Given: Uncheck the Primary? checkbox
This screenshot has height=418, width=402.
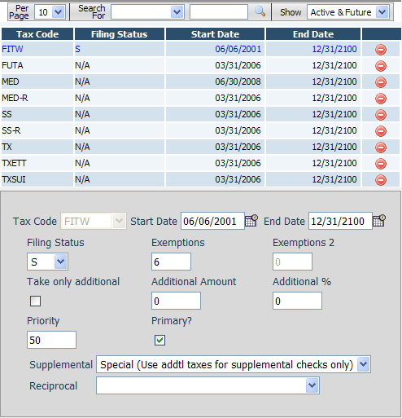Looking at the screenshot, I should pyautogui.click(x=159, y=340).
